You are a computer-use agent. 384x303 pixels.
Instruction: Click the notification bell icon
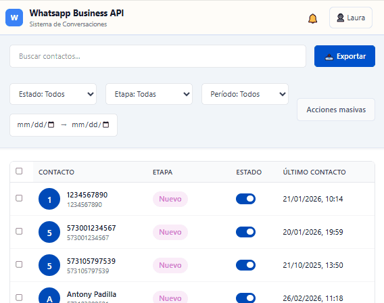pos(312,18)
